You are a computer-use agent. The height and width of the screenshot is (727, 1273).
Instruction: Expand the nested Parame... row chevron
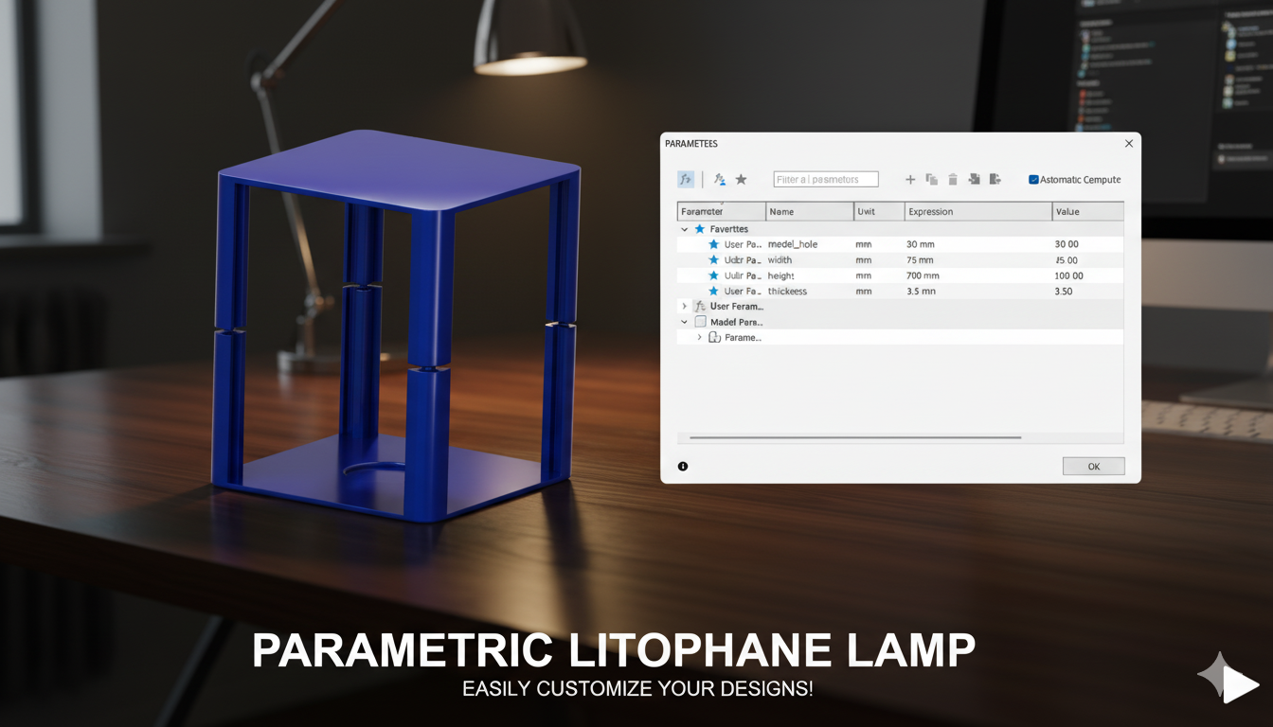point(700,338)
